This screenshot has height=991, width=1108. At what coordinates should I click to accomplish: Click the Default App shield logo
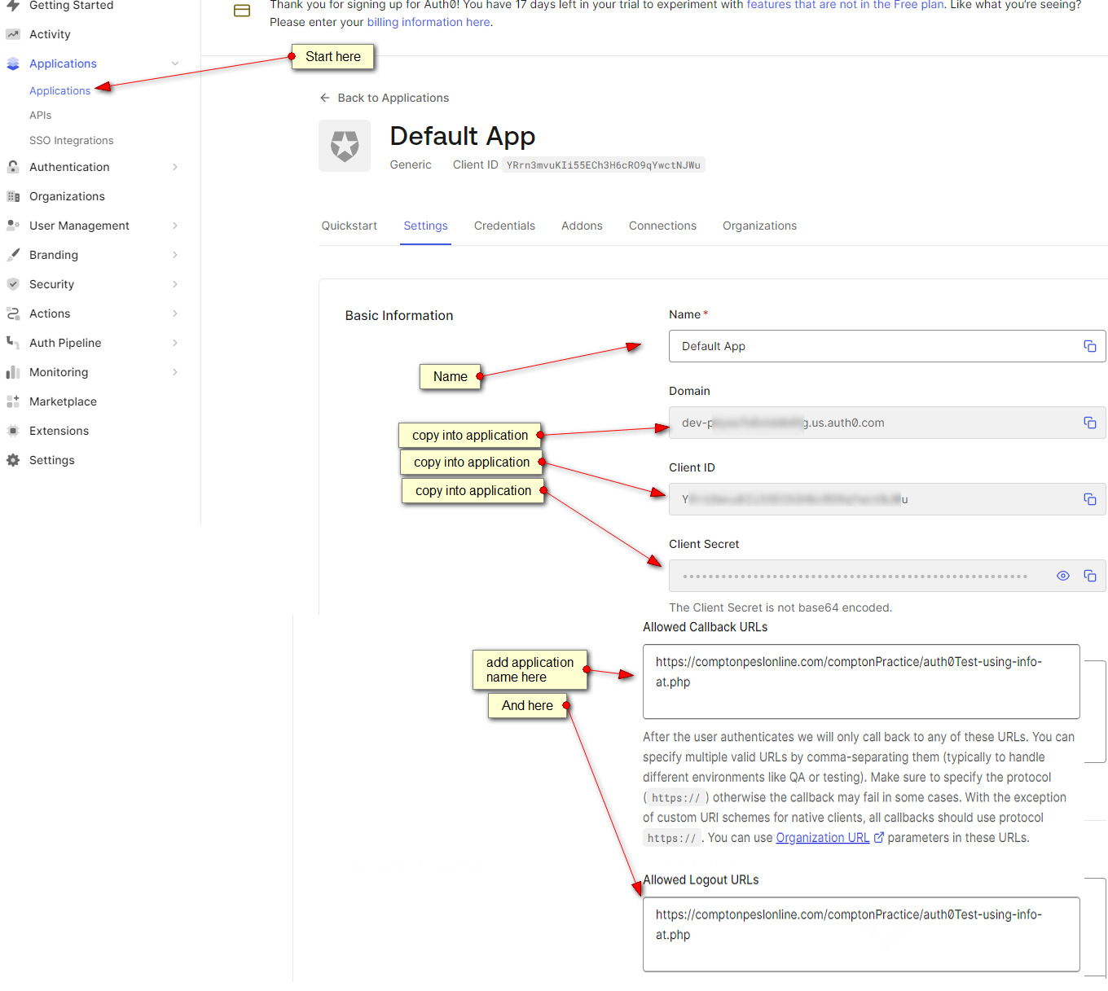click(x=345, y=146)
